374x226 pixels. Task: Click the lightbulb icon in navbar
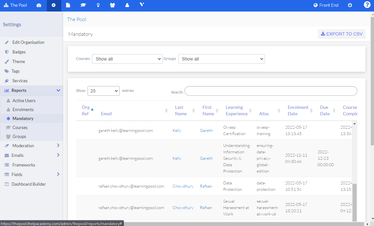pyautogui.click(x=98, y=5)
